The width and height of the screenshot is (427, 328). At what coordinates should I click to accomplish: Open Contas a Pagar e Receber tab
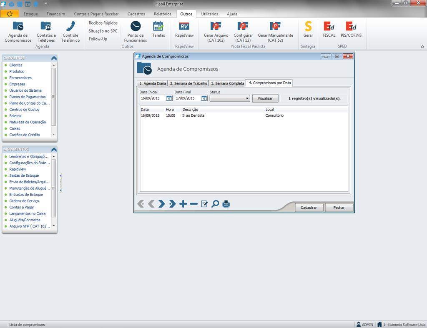[96, 14]
